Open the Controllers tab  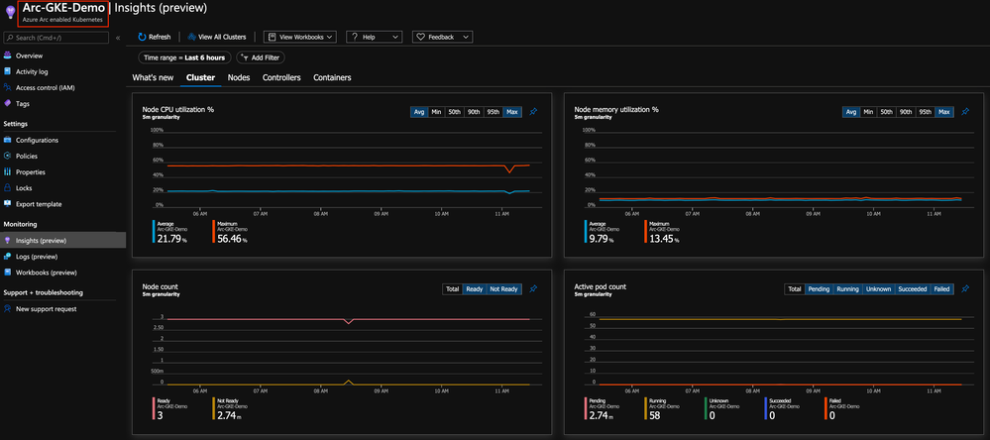[x=281, y=77]
